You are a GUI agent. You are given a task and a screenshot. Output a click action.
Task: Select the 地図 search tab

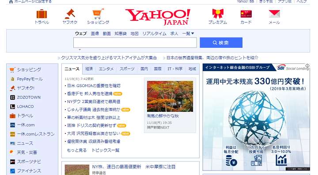click(x=134, y=34)
